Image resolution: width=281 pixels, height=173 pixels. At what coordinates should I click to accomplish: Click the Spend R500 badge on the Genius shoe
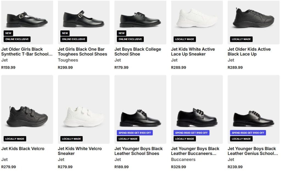(248, 133)
